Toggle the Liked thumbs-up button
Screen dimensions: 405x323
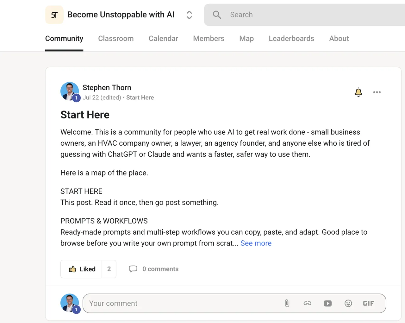coord(82,269)
